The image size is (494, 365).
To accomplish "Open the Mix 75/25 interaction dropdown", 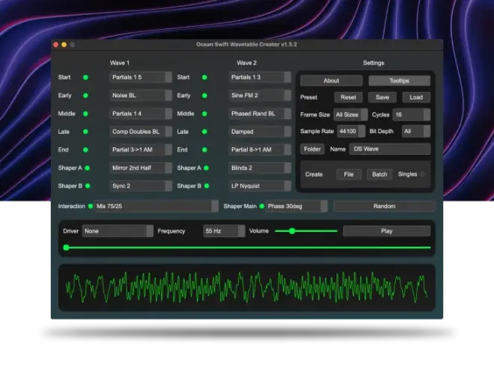I will tap(156, 206).
